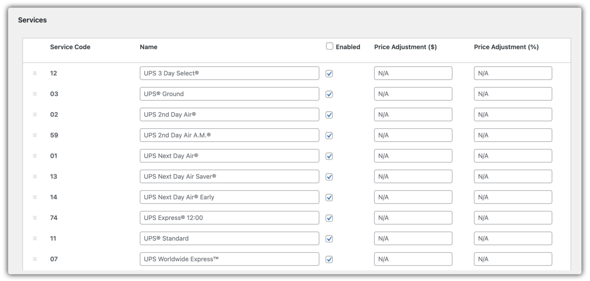Image resolution: width=590 pixels, height=281 pixels.
Task: Grab handle icon for UPS Next Day Air row 01
Action: (x=35, y=156)
